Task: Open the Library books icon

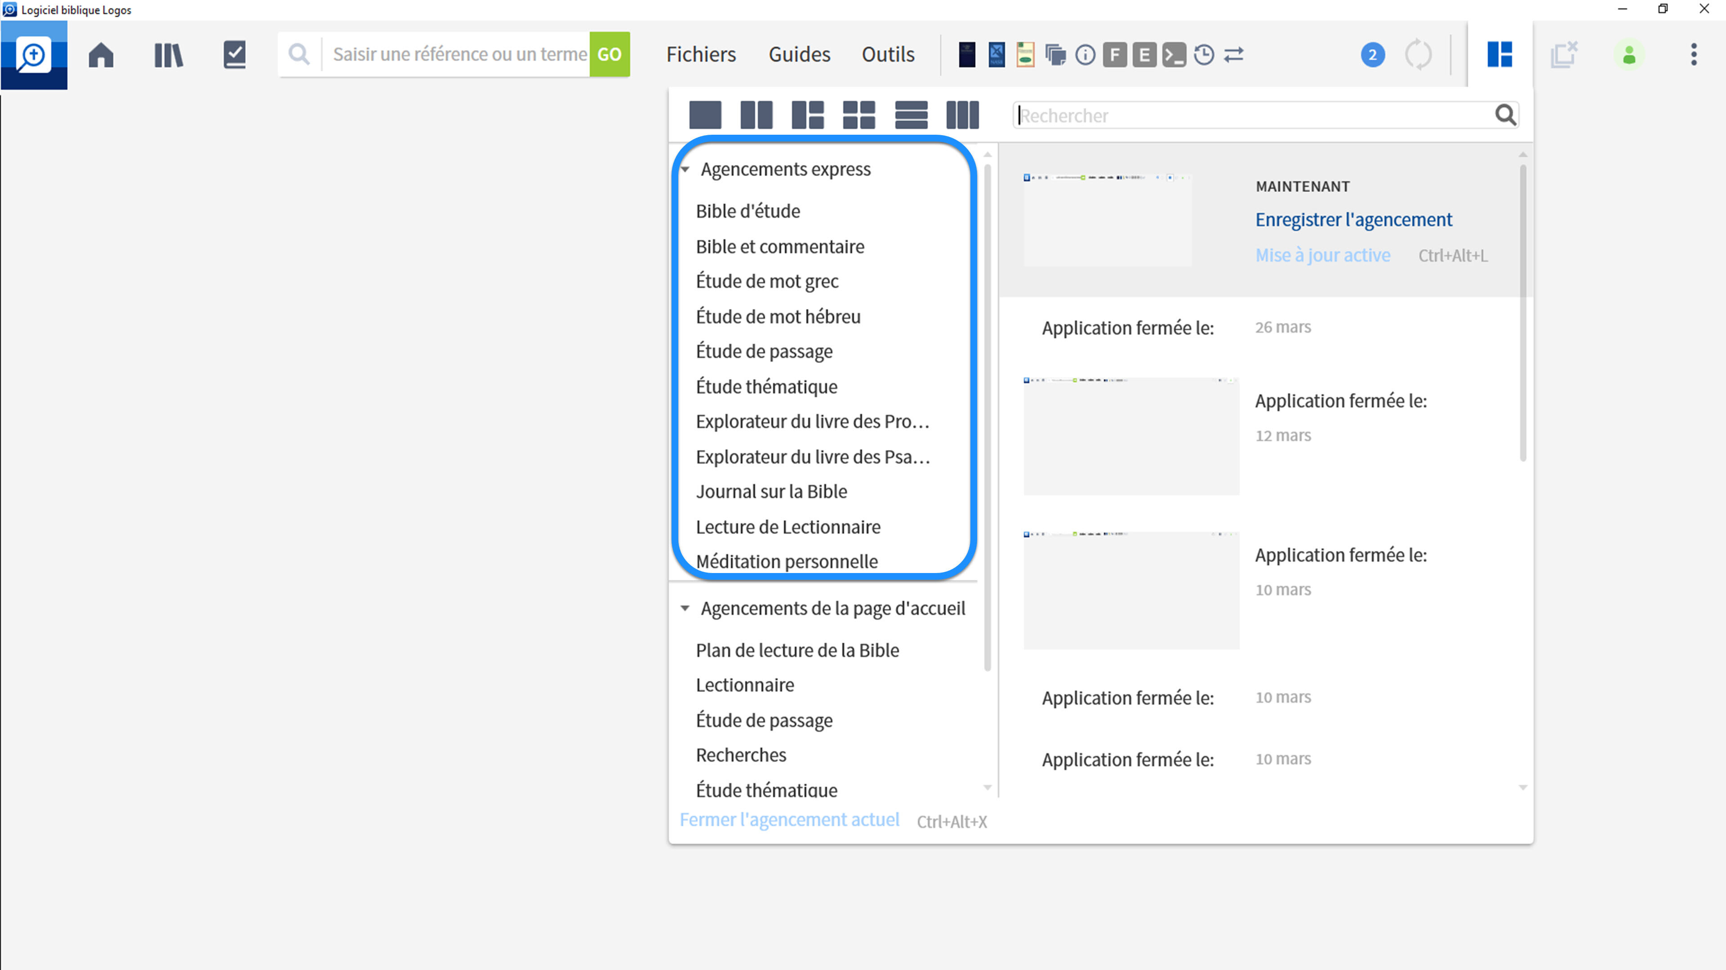Action: [x=168, y=55]
